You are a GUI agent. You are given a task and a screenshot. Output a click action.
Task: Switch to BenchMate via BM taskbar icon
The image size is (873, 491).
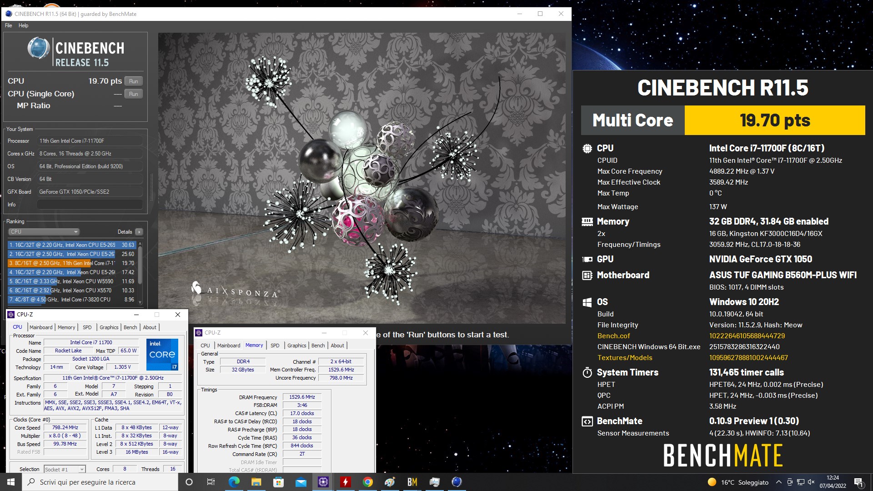click(412, 482)
